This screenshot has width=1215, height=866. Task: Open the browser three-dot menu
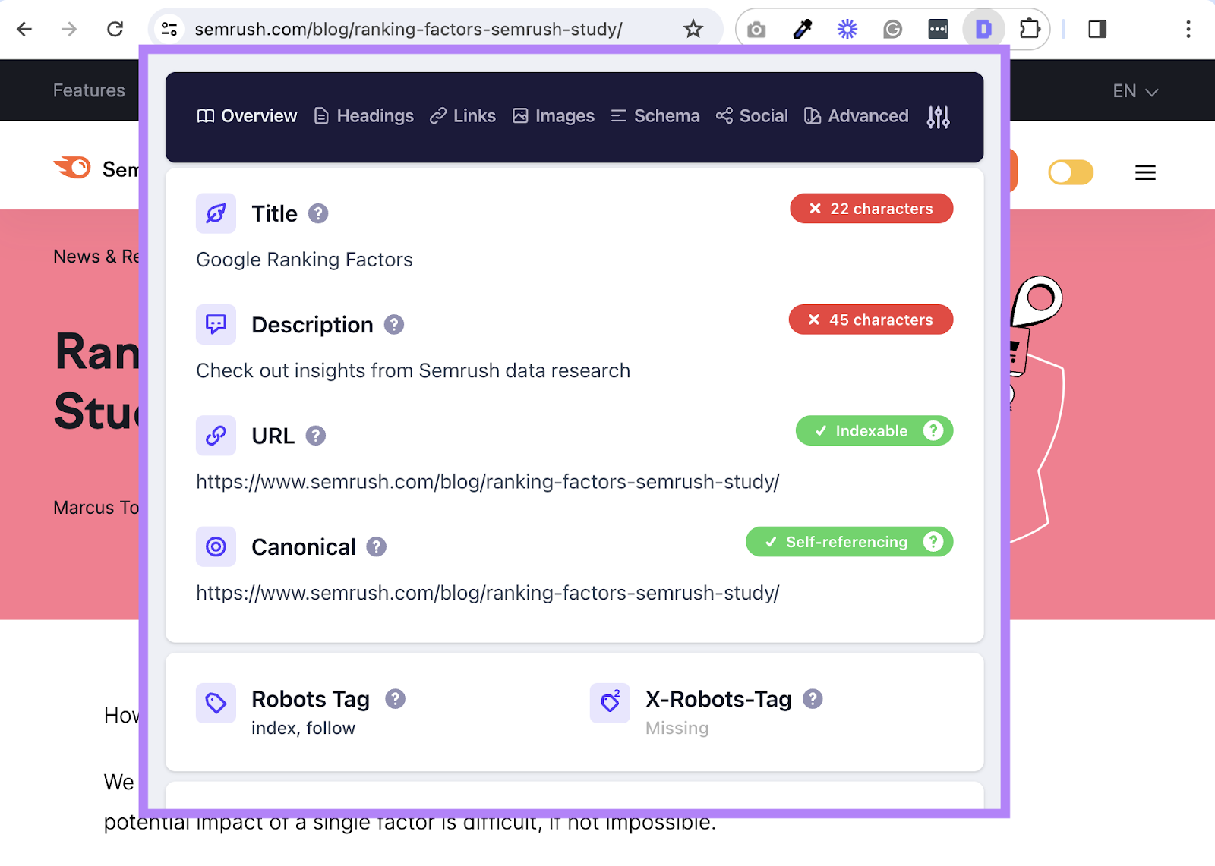[x=1189, y=29]
